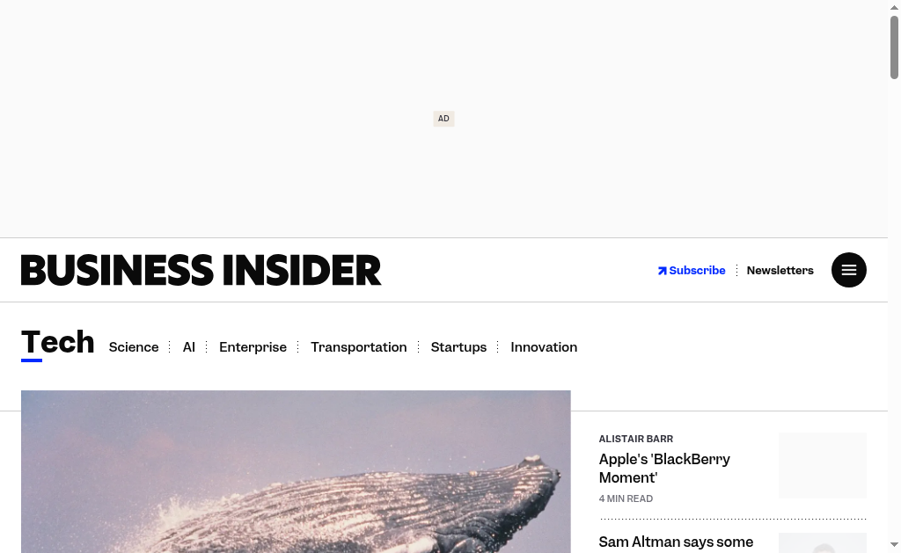Open the Sam Altman story headline
Viewport: 901px width, 553px height.
[676, 542]
